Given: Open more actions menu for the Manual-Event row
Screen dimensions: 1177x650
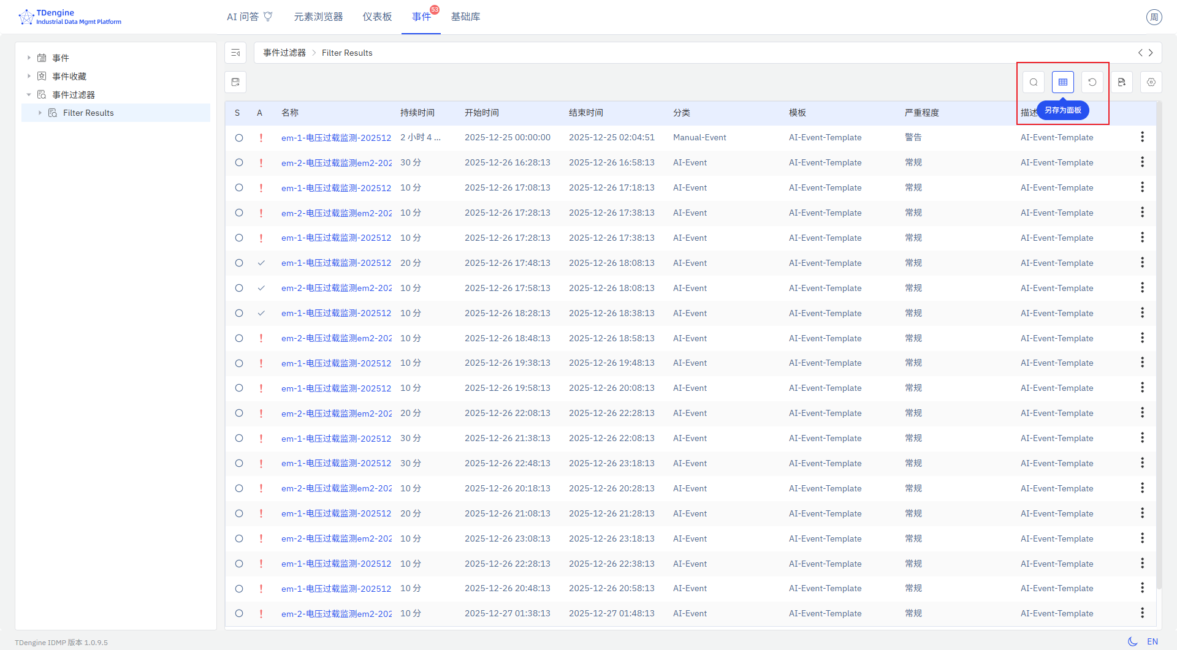Looking at the screenshot, I should coord(1142,137).
